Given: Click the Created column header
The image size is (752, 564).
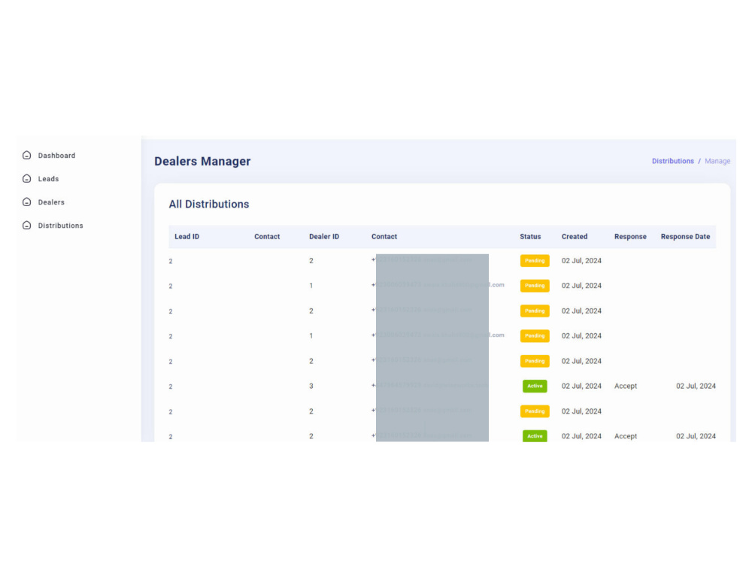Looking at the screenshot, I should (x=575, y=236).
